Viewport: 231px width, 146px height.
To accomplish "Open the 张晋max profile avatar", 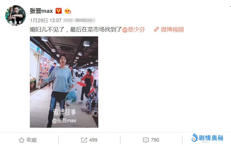I will [15, 15].
